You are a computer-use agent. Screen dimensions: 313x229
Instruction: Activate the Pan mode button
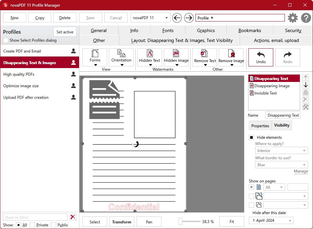[x=149, y=222]
